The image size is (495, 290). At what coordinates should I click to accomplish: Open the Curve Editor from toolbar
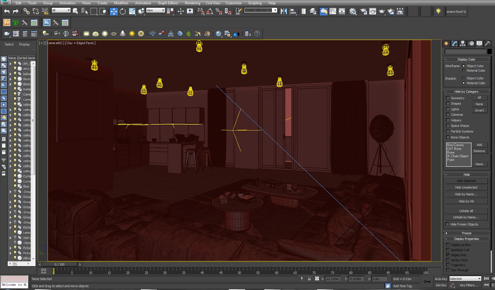[333, 11]
